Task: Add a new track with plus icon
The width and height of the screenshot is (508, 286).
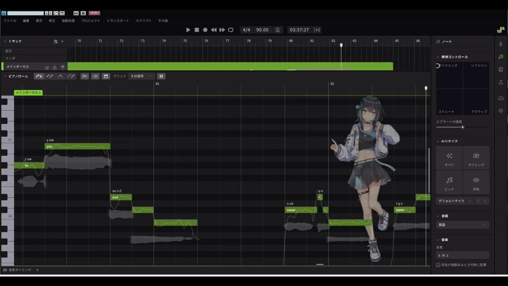Action: click(62, 42)
